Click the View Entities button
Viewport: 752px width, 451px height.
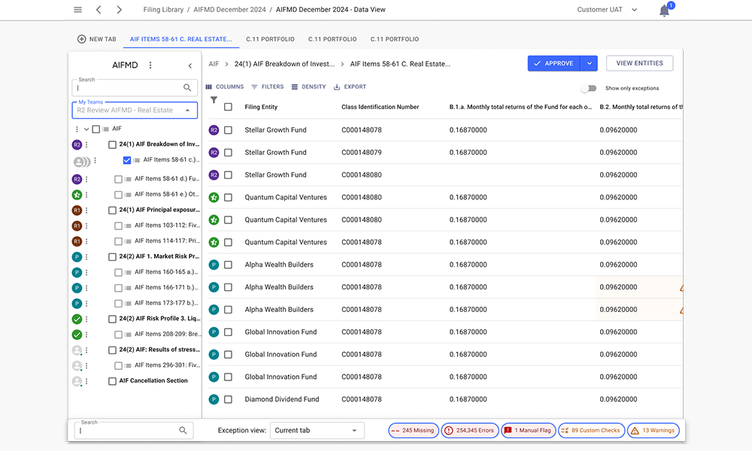(x=639, y=64)
